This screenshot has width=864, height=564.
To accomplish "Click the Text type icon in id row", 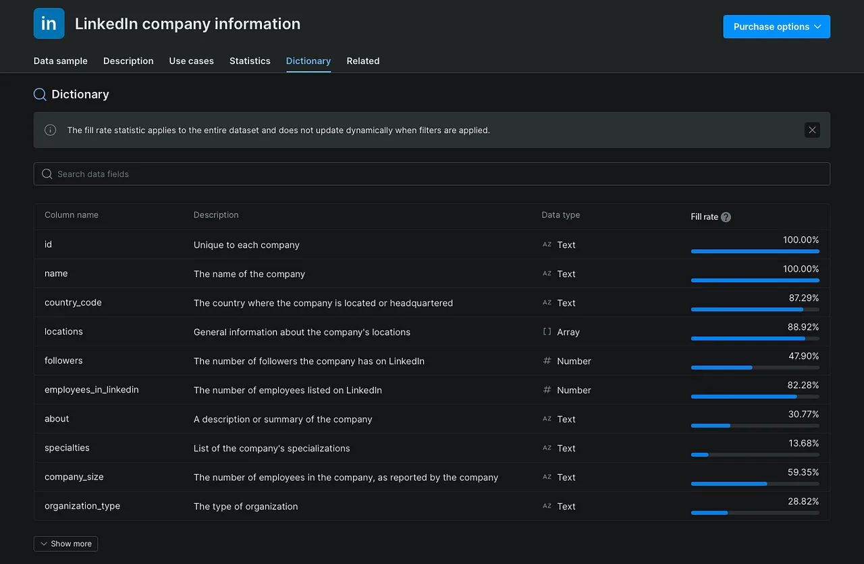I will (x=547, y=245).
